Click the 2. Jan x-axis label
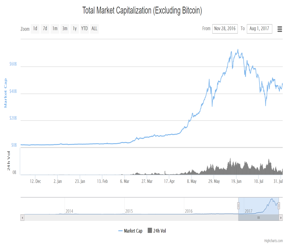 point(58,181)
